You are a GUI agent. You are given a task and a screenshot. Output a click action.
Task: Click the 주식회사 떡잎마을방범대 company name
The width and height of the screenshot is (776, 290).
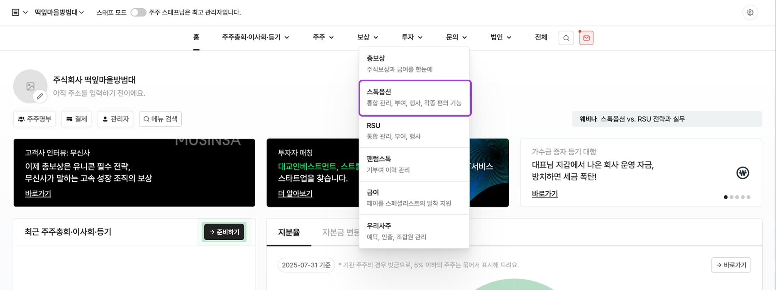94,80
